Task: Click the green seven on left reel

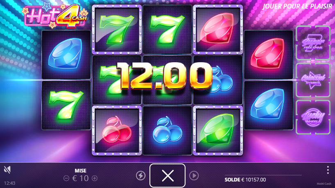Action: [66, 105]
